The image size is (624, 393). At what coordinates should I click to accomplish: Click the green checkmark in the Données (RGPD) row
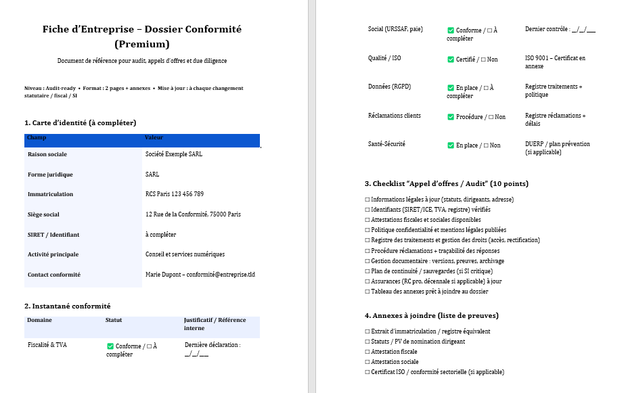coord(451,88)
